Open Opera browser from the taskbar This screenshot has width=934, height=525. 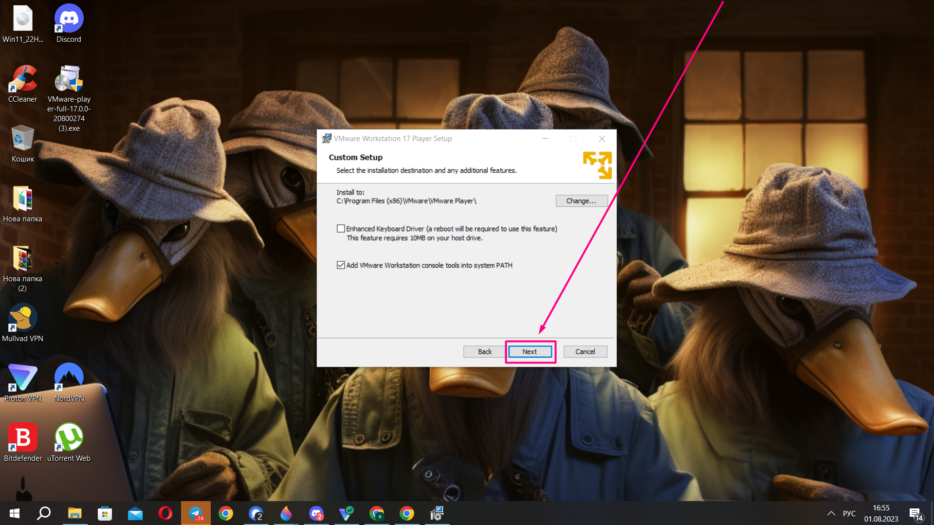tap(165, 513)
